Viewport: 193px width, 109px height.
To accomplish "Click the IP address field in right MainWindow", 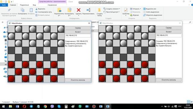I will (x=169, y=35).
